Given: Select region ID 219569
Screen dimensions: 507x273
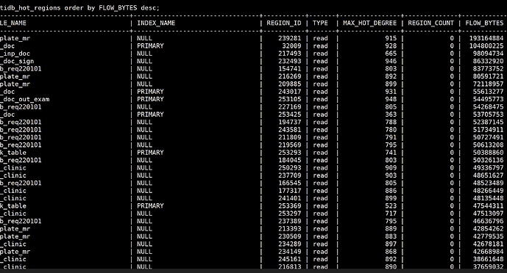Looking at the screenshot, I should click(x=290, y=145).
